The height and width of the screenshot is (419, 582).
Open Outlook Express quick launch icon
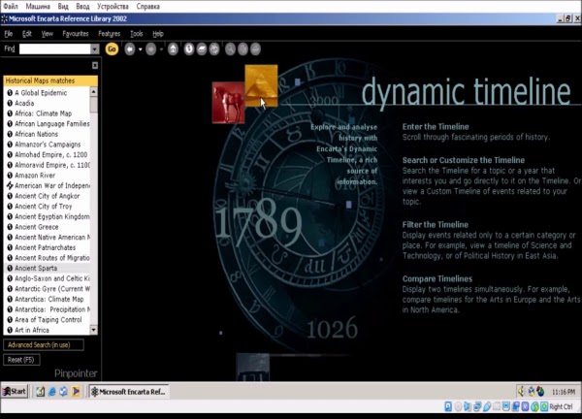click(63, 391)
